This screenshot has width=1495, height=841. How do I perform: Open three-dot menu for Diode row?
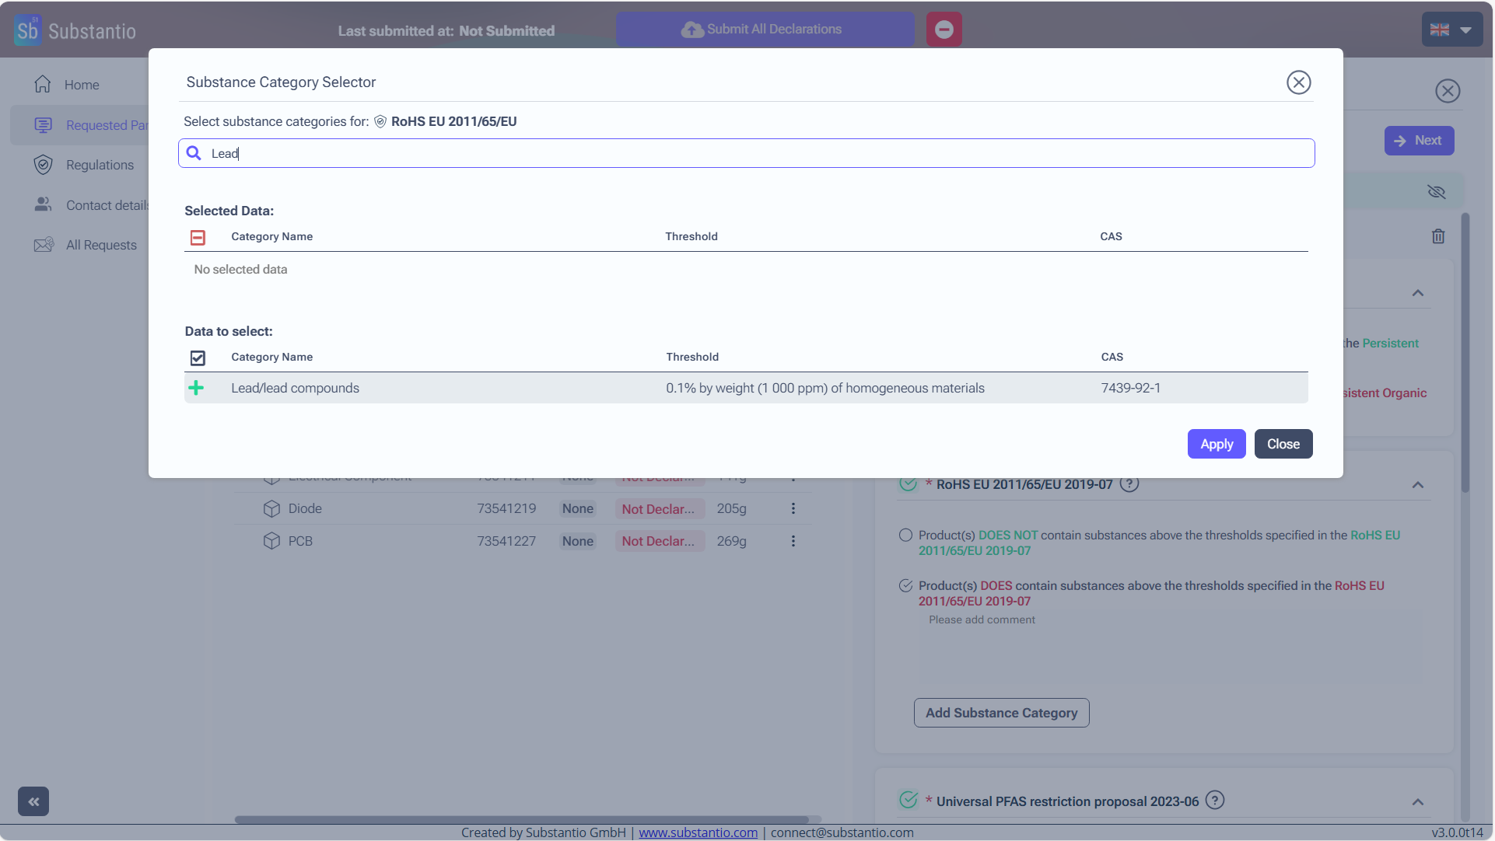(793, 508)
